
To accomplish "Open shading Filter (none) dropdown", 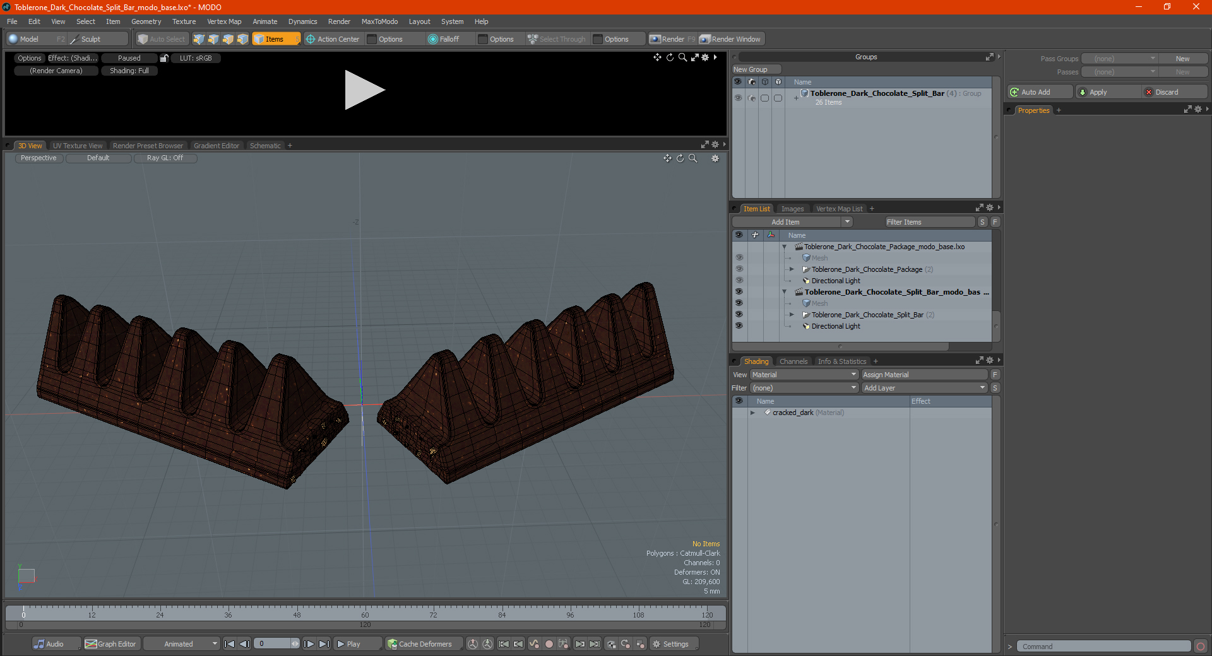I will [804, 388].
